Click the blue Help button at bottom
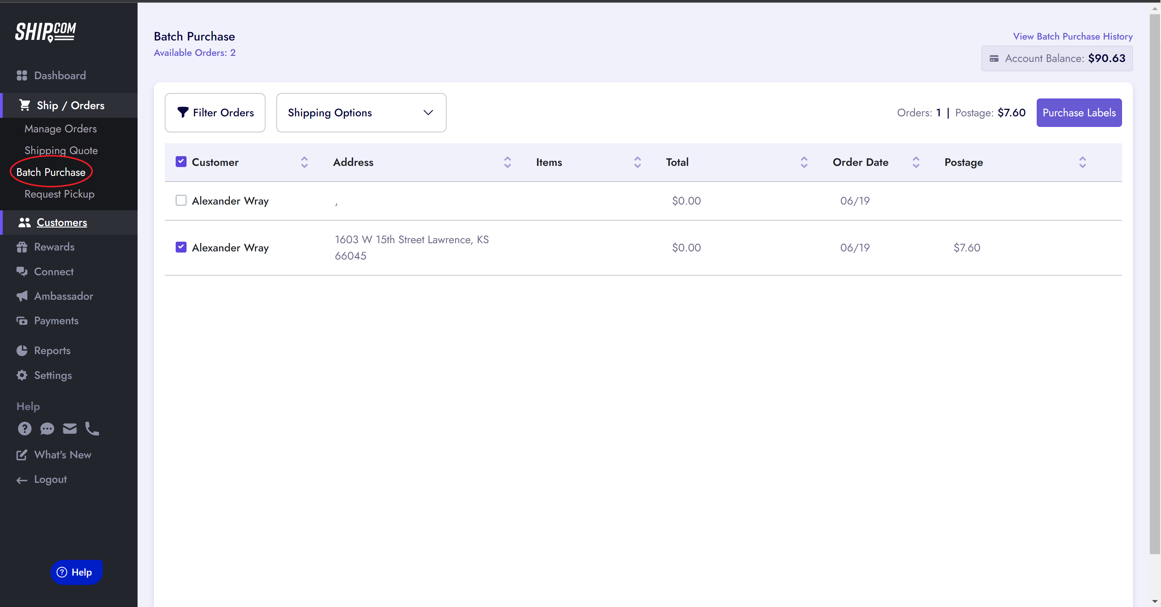Viewport: 1161px width, 607px height. click(x=76, y=572)
